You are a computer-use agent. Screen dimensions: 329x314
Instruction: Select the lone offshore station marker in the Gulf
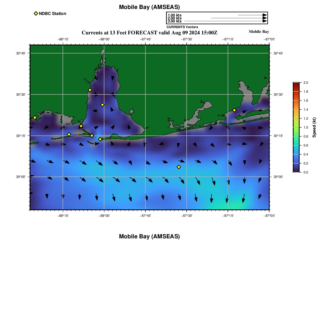pyautogui.click(x=179, y=167)
